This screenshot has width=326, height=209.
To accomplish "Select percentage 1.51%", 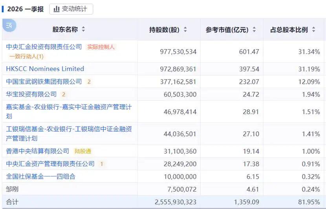I will [x=311, y=112].
